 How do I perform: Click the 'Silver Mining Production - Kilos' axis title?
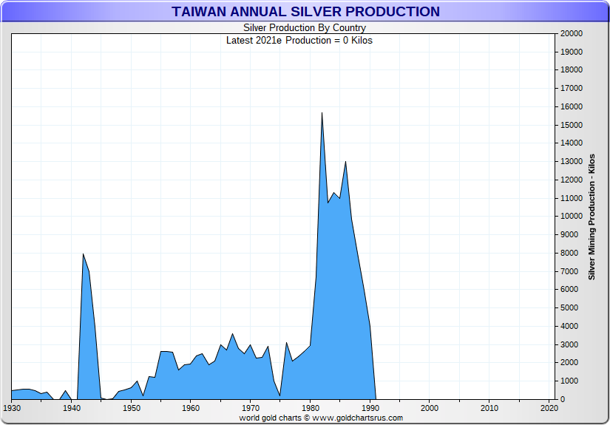(592, 217)
